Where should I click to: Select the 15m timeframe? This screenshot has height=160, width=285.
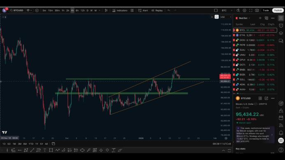point(50,11)
